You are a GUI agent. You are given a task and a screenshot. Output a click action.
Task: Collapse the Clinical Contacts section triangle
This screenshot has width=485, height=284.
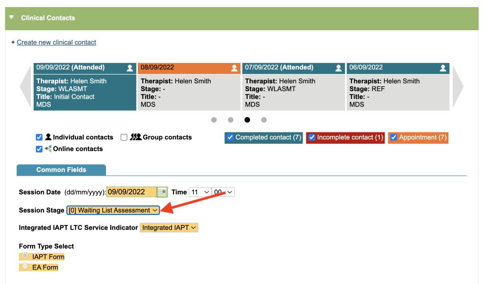tap(12, 18)
